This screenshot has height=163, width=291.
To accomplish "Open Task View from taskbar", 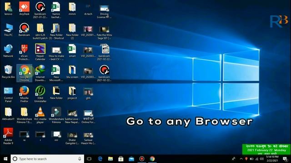I will tap(89, 159).
